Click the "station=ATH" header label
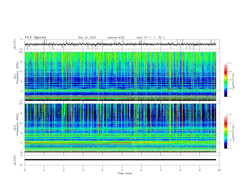The width and height of the screenshot is (247, 191). [116, 37]
